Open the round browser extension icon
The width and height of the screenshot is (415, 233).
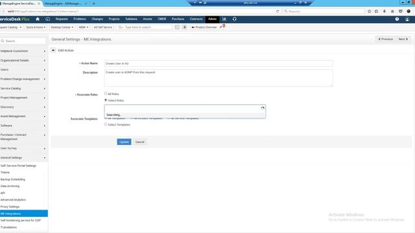pyautogui.click(x=409, y=12)
